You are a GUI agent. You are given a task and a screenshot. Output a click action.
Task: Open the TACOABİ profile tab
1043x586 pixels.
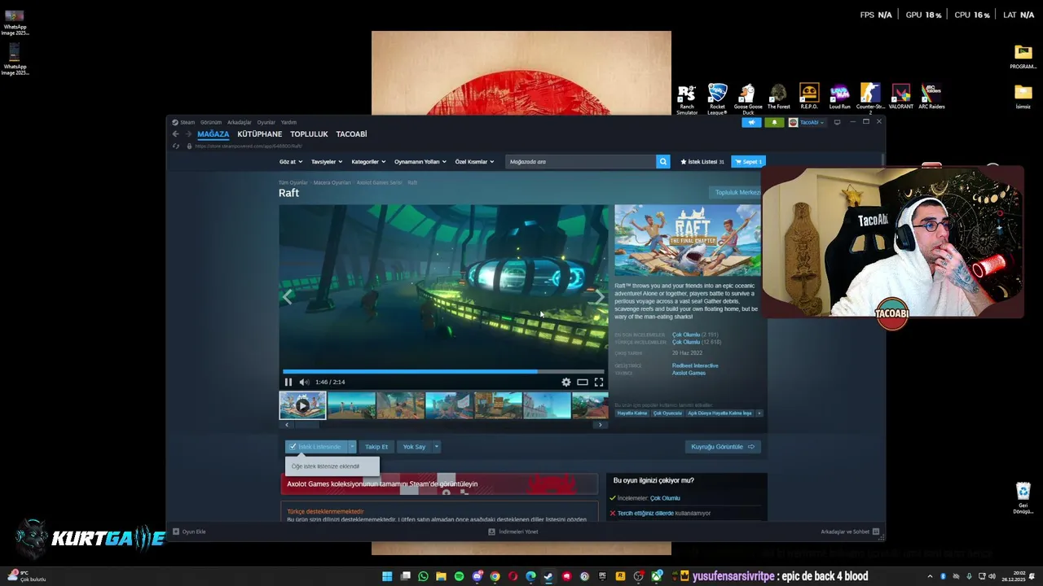(x=351, y=133)
